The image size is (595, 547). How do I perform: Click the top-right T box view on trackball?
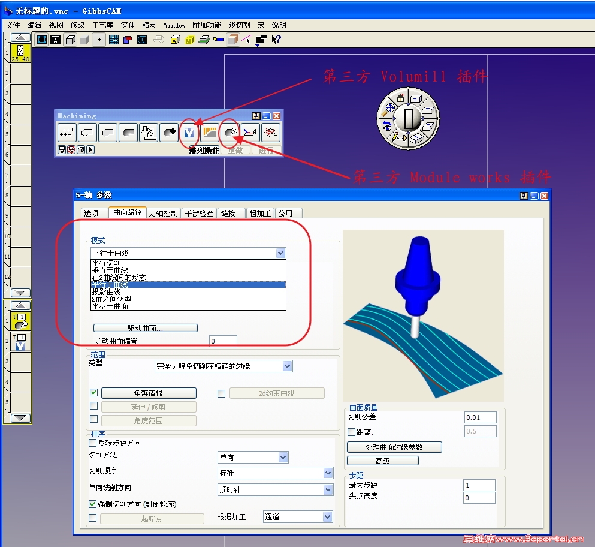(416, 99)
